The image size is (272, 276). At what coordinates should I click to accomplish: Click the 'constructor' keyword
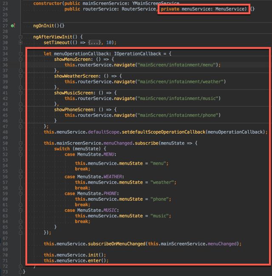pyautogui.click(x=48, y=3)
